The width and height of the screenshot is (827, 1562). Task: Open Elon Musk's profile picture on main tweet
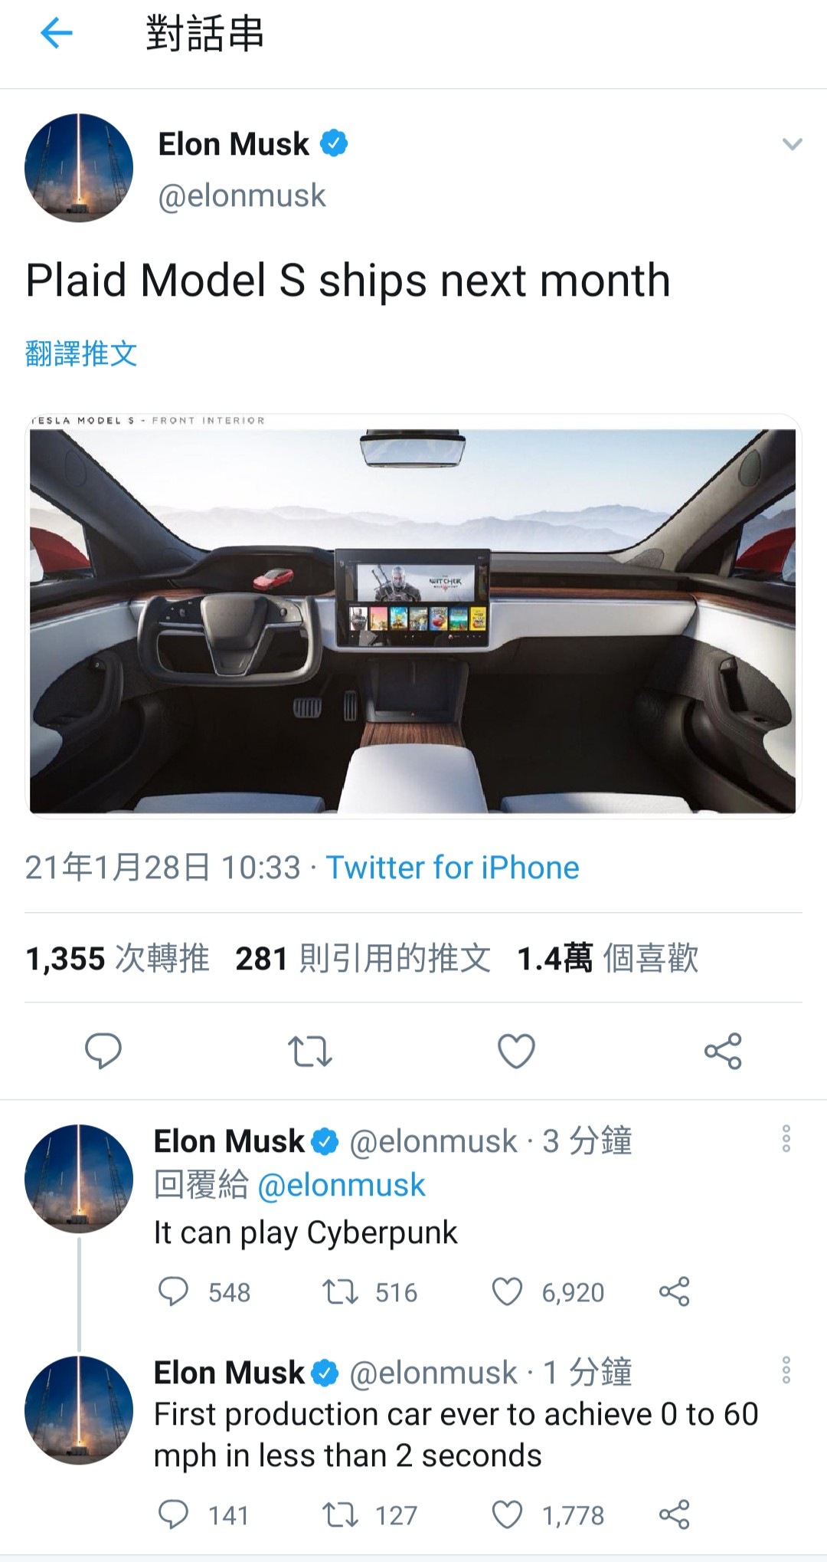coord(79,168)
